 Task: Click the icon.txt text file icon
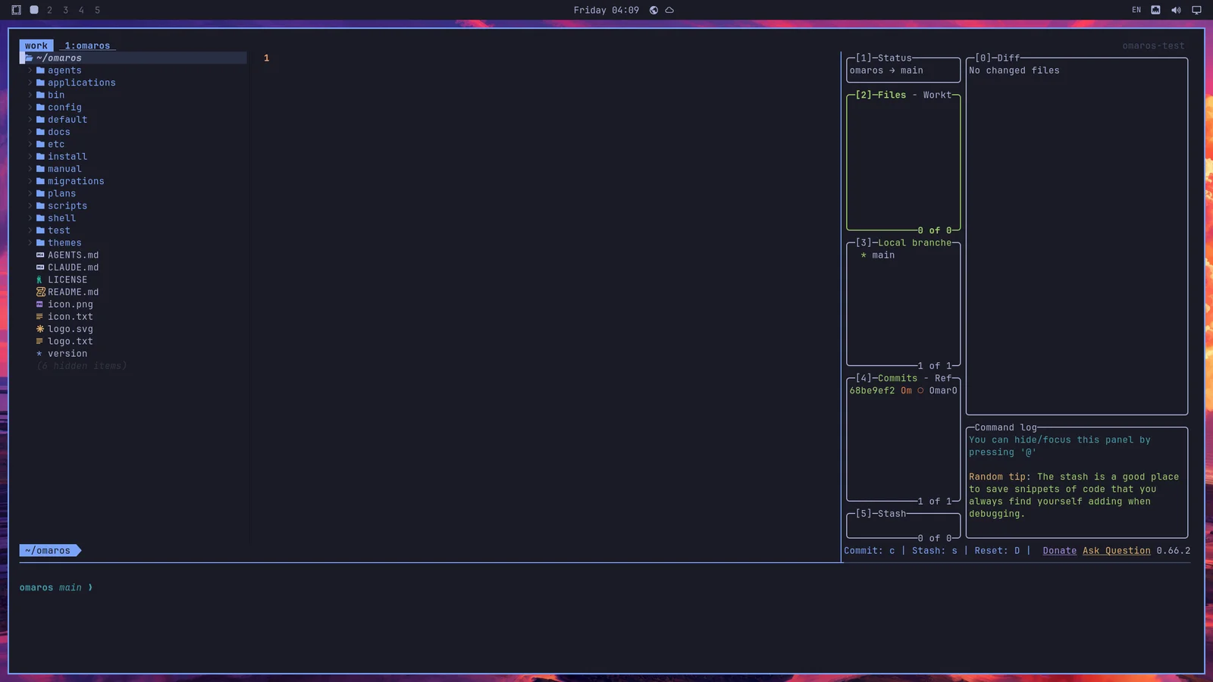coord(40,317)
